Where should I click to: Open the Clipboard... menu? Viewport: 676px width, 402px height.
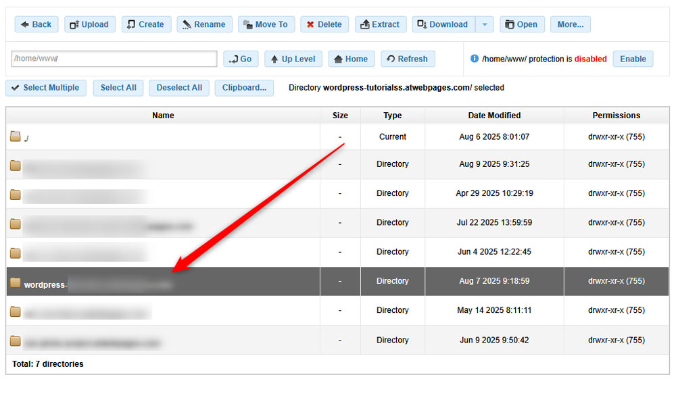click(244, 87)
